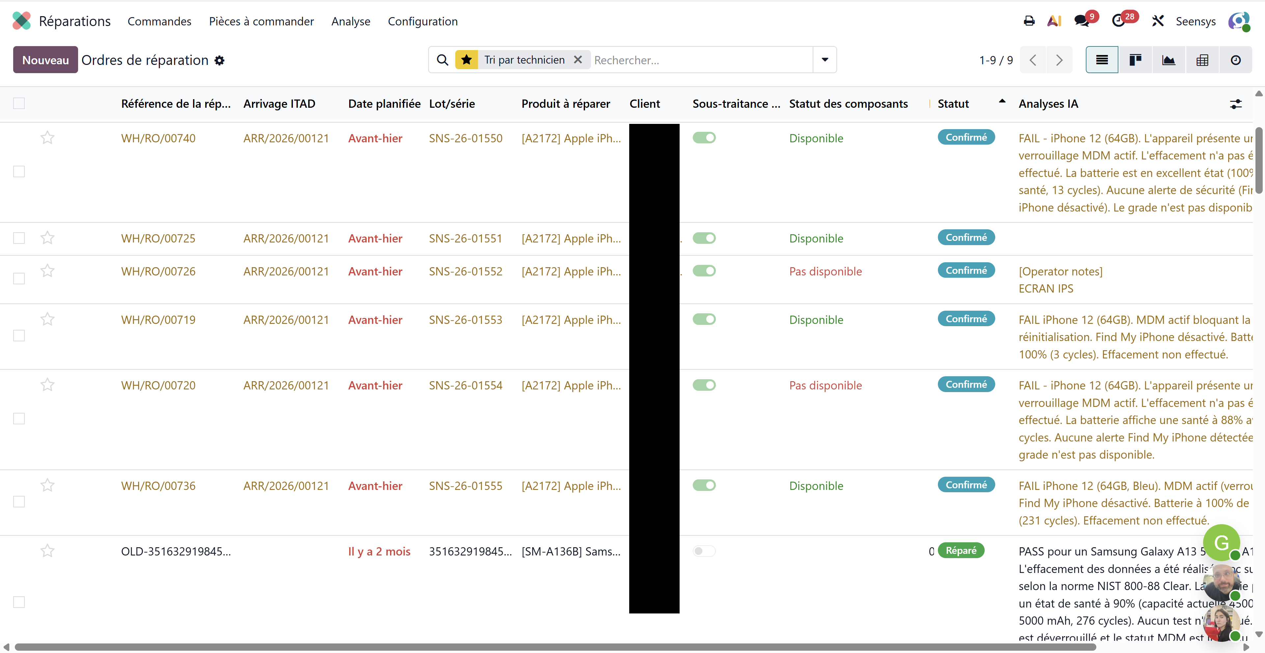Screen dimensions: 1265x653
Task: Go to next page of records
Action: click(1059, 60)
